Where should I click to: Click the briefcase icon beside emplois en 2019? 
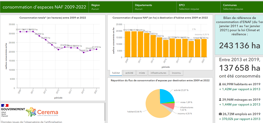pos(220,114)
